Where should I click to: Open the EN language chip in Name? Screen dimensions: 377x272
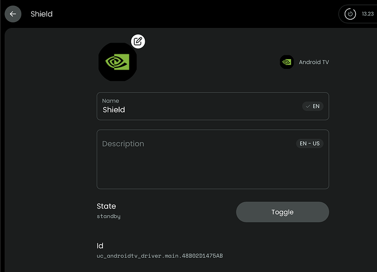[313, 106]
